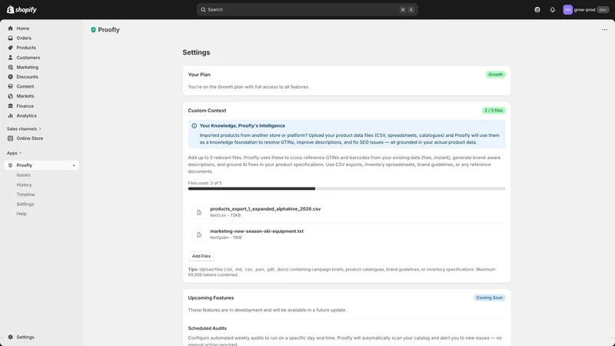Open the grow-prod store menu

(586, 10)
